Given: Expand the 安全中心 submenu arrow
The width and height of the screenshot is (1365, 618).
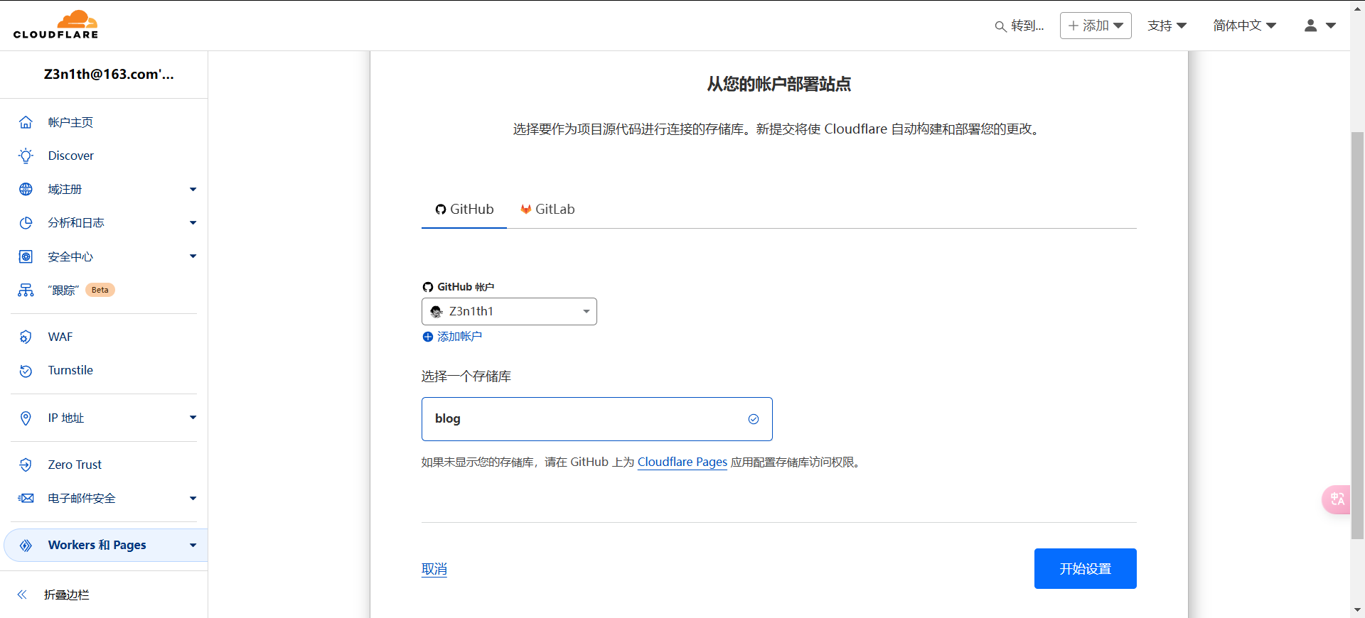Looking at the screenshot, I should 193,256.
